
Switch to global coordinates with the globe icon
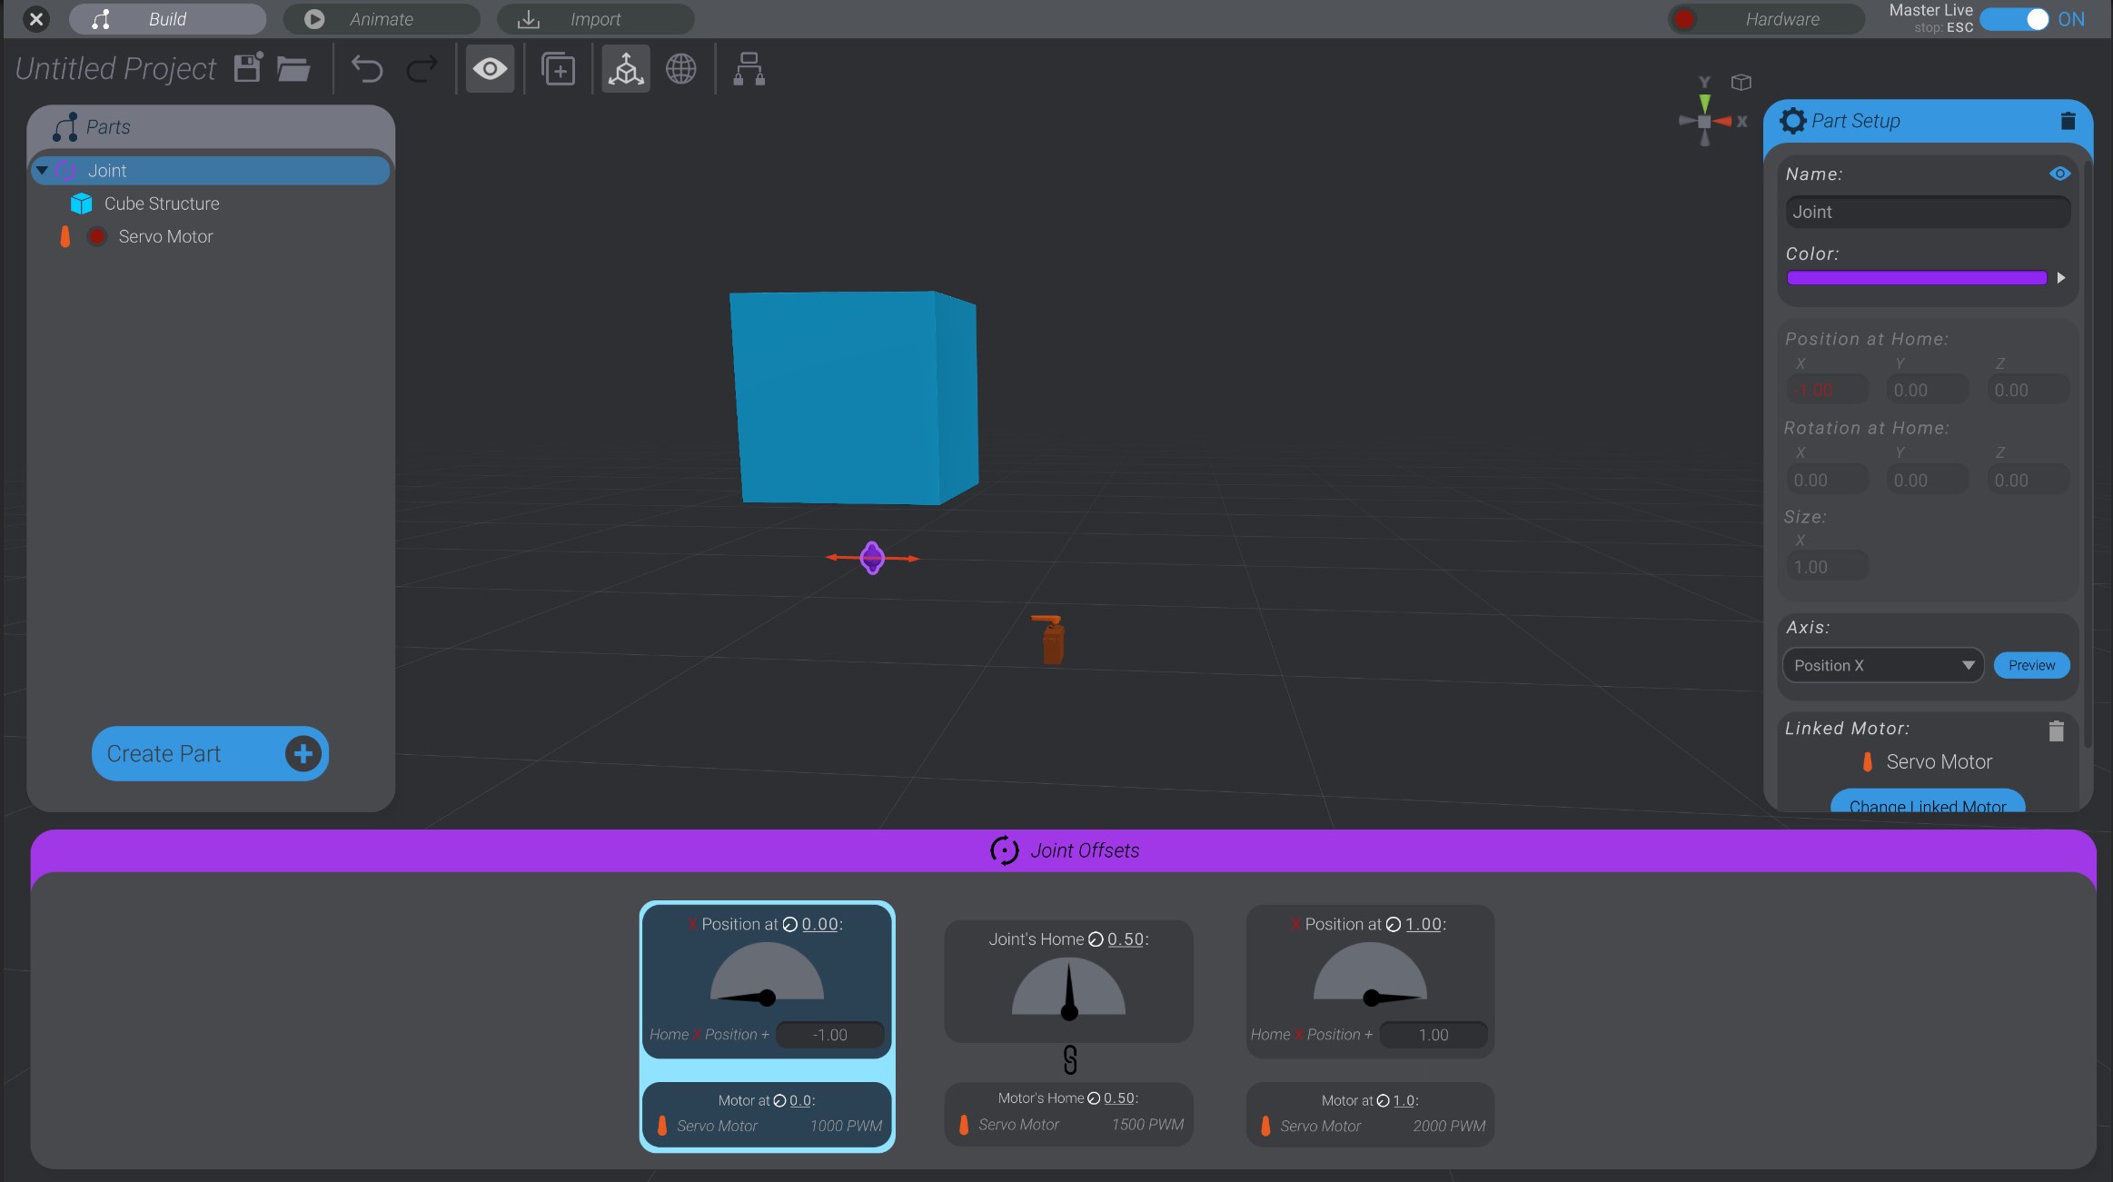click(680, 68)
